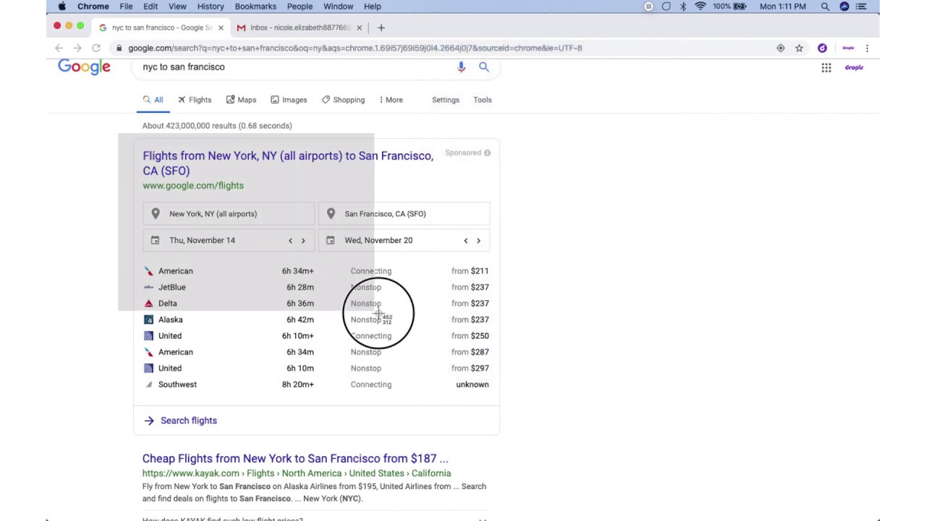Open the People menu in menu bar

(300, 7)
